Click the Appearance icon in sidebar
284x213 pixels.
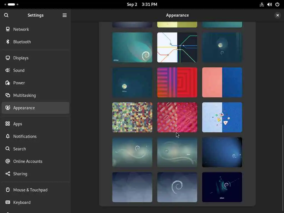click(x=7, y=108)
